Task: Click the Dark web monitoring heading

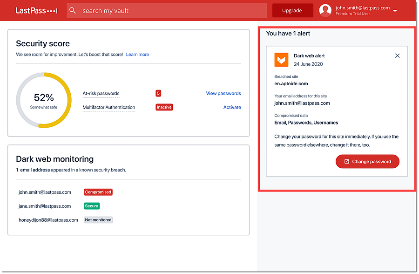Action: [55, 159]
